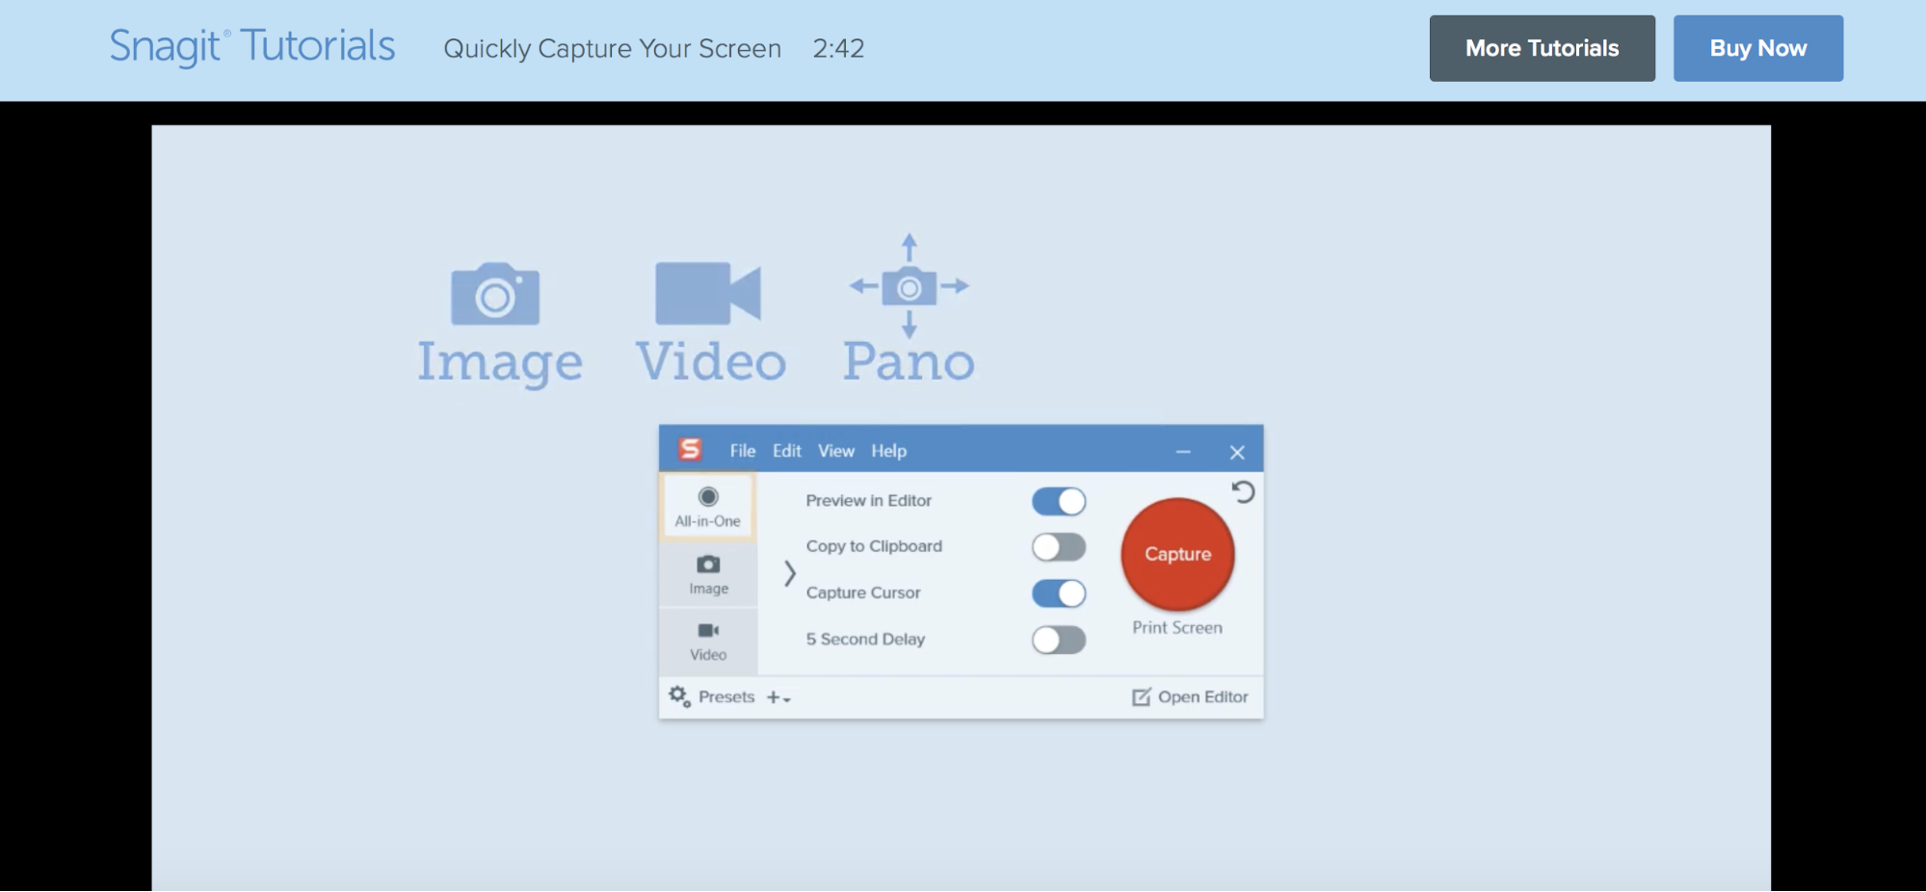Viewport: 1926px width, 892px height.
Task: Click Open Editor
Action: tap(1190, 696)
